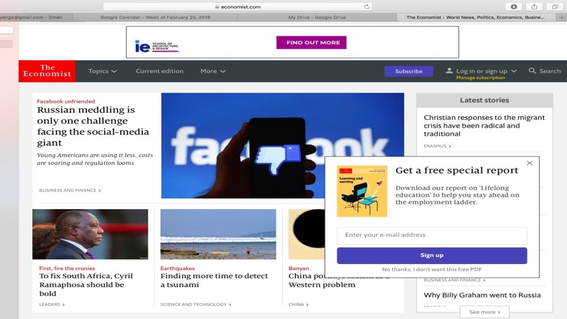Click See more under Latest stories
567x319 pixels.
click(x=484, y=312)
